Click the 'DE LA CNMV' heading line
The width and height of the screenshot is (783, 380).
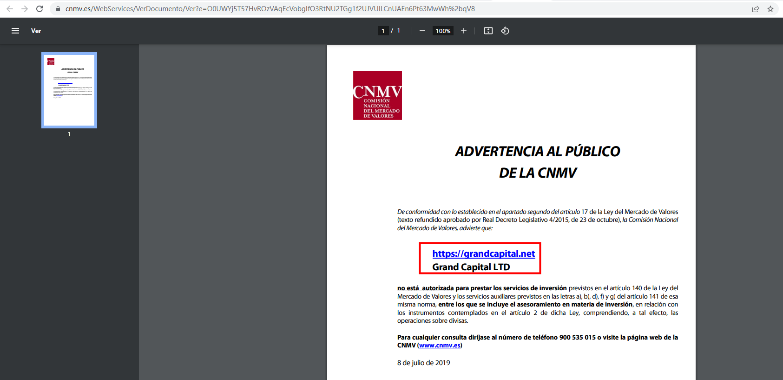pyautogui.click(x=538, y=173)
